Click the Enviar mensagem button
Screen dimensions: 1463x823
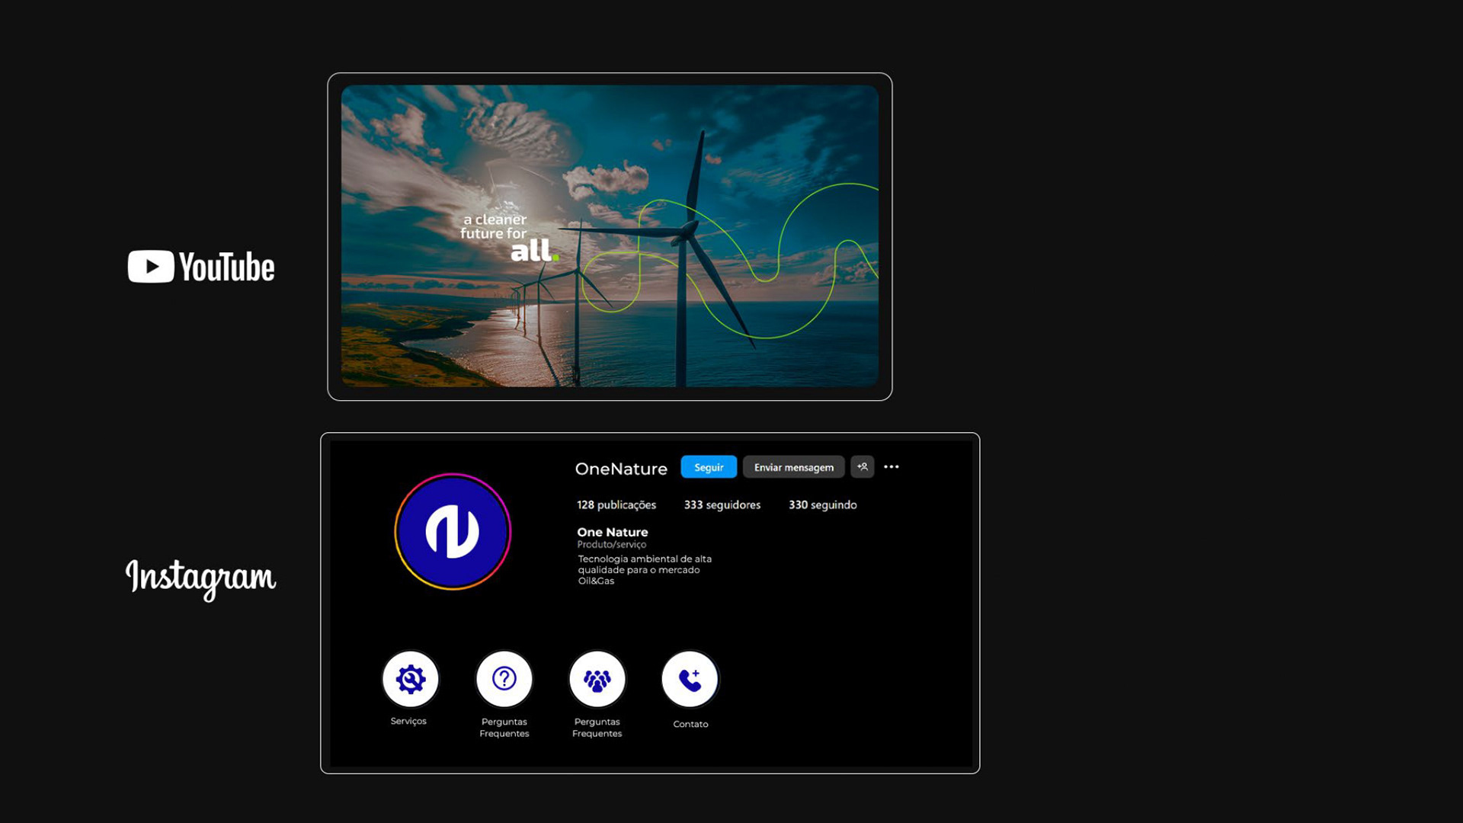793,467
